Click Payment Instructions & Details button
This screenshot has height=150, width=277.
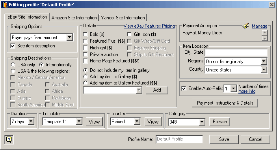[225, 103]
